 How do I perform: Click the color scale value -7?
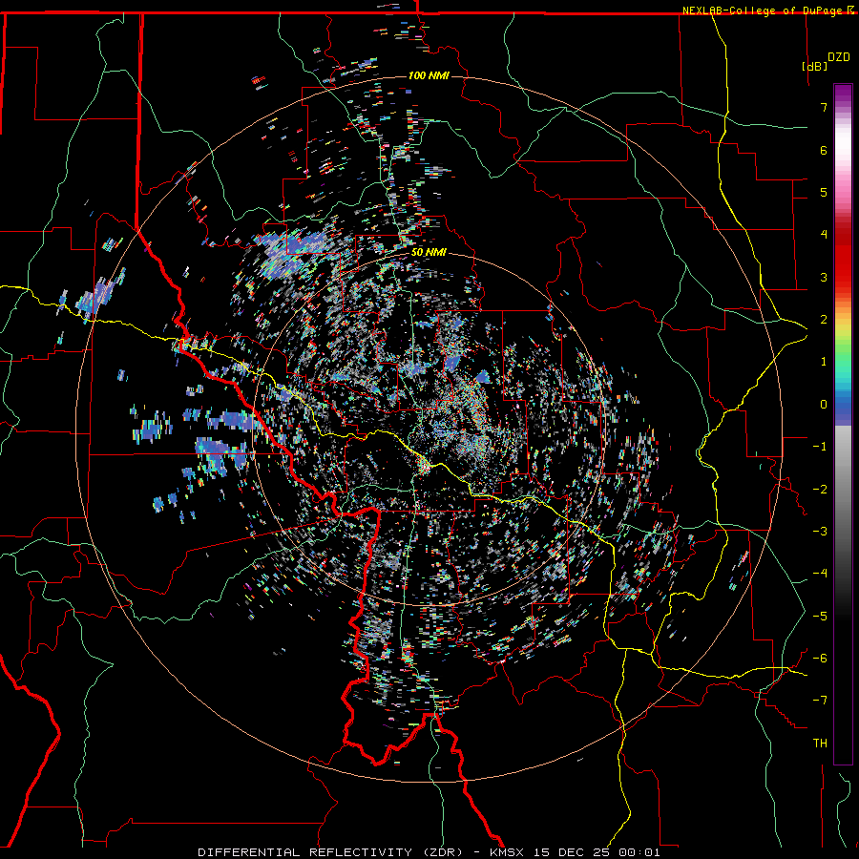tap(820, 701)
